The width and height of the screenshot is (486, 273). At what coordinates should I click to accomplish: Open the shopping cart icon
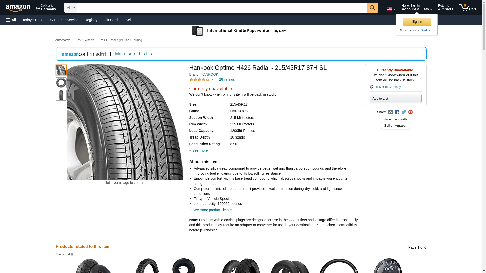click(468, 8)
